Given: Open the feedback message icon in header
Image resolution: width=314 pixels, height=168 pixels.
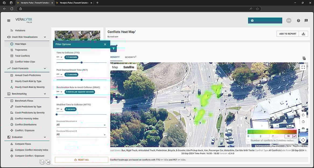Looking at the screenshot, I should coord(306,21).
